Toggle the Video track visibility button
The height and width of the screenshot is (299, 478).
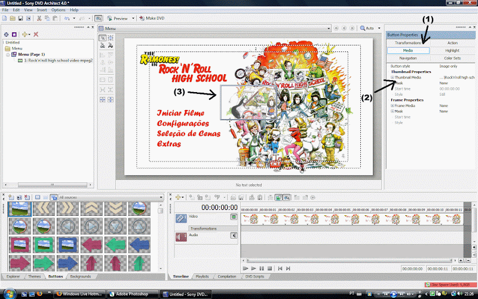pyautogui.click(x=234, y=217)
